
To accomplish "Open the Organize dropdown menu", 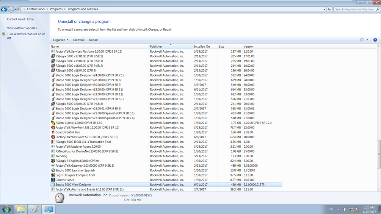I will [x=61, y=40].
